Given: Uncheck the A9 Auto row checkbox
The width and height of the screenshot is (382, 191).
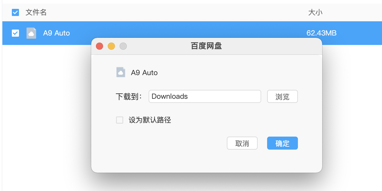Looking at the screenshot, I should point(15,33).
